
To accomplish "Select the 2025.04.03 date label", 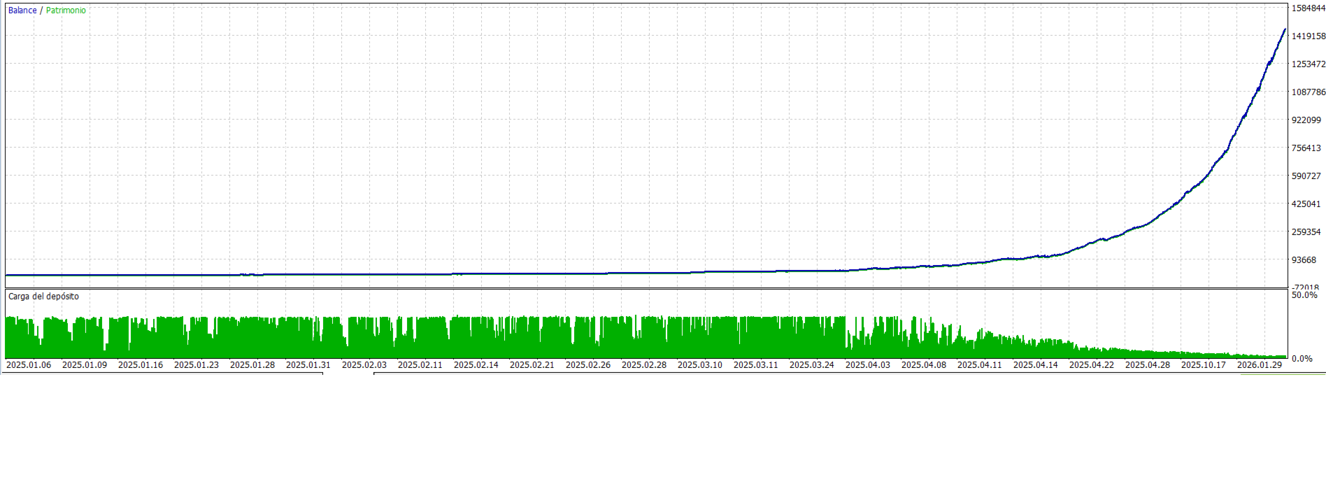I will [868, 365].
